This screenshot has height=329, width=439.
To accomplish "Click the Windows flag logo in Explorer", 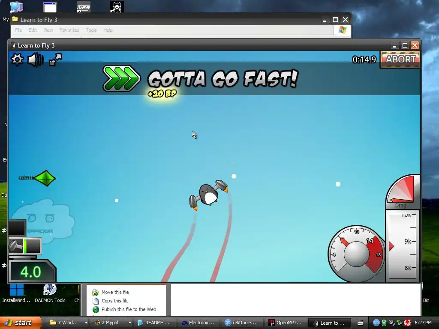I will pos(342,30).
